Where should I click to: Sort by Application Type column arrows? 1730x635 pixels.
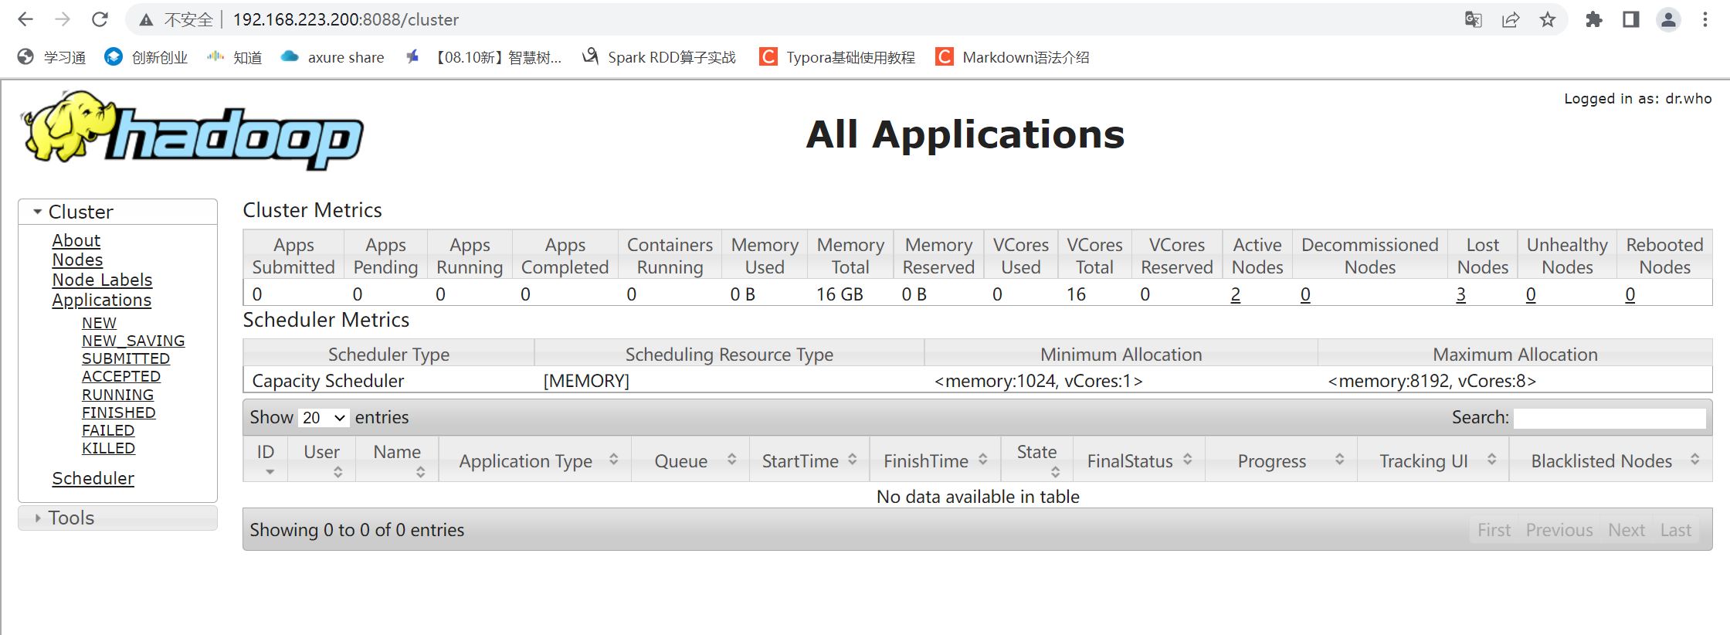(613, 460)
